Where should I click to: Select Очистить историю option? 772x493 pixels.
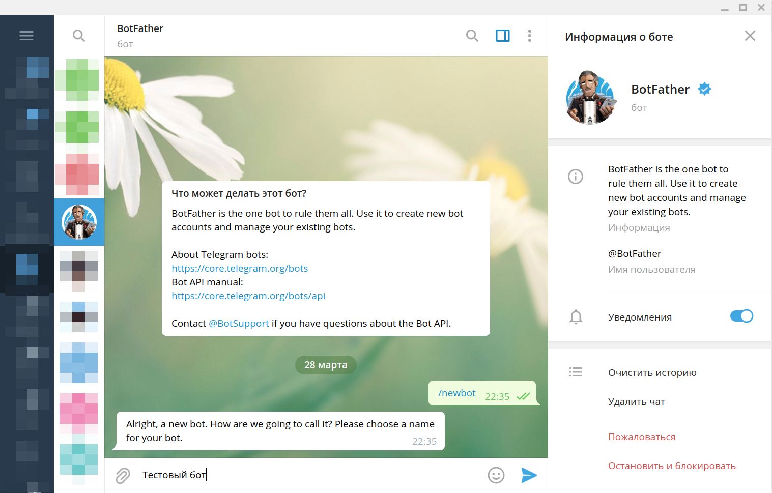(652, 373)
